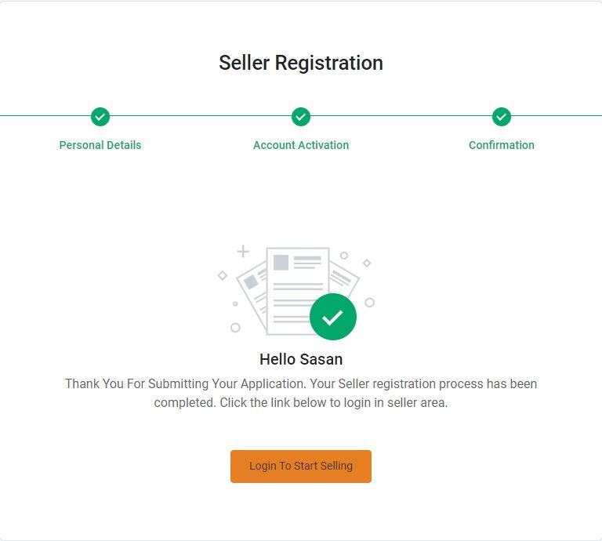Viewport: 602px width, 541px height.
Task: Click Login To Start Selling button
Action: click(x=301, y=467)
